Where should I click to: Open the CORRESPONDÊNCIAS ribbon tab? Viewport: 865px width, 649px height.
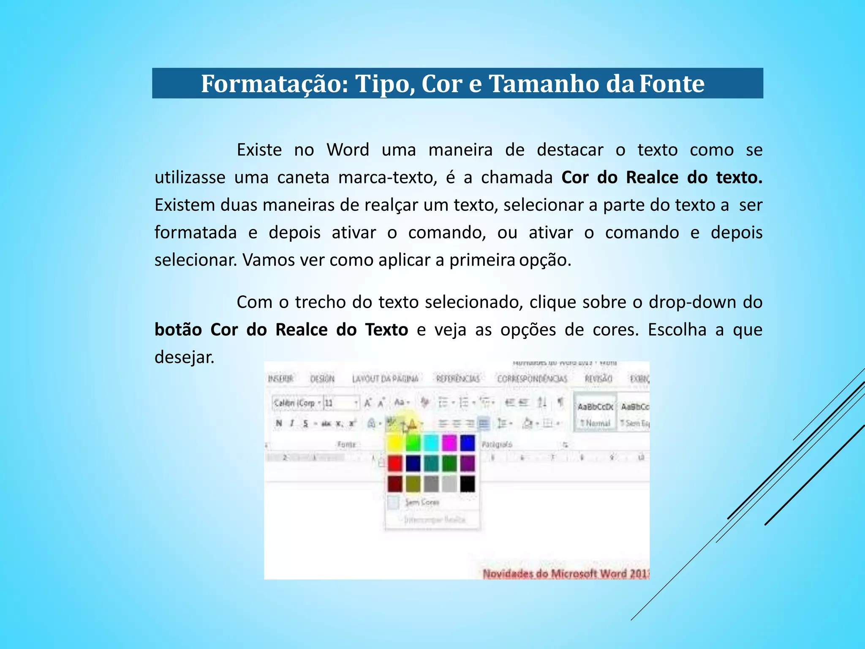pos(532,379)
